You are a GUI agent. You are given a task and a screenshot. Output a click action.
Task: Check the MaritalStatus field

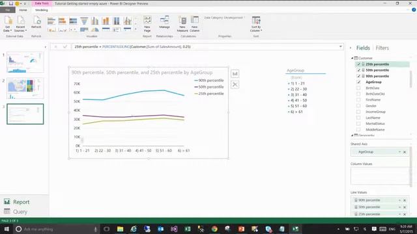tap(358, 123)
